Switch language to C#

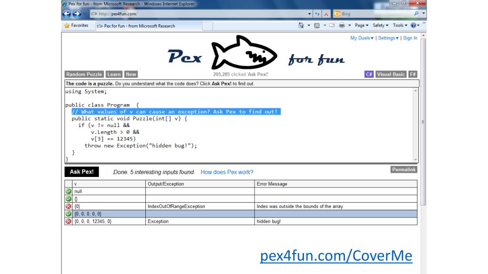click(369, 74)
